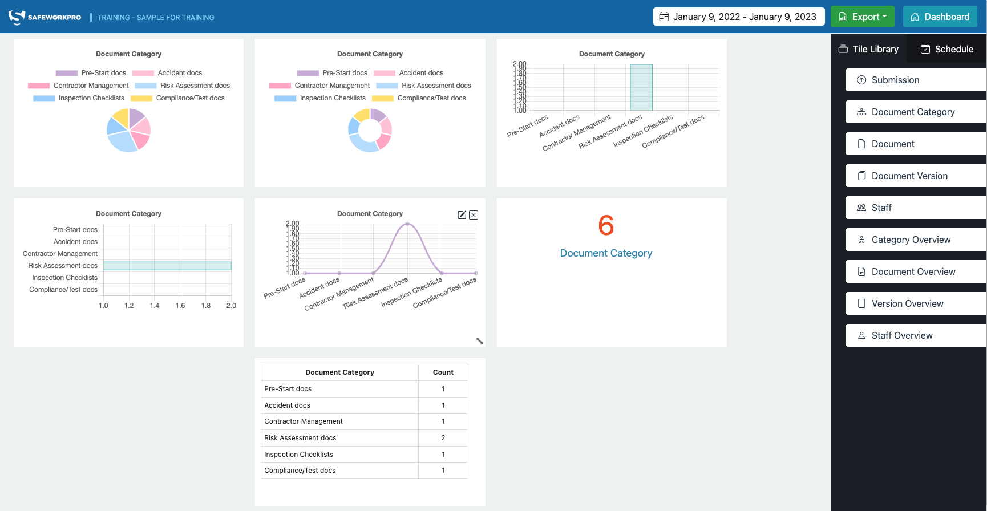Open the Export dropdown
This screenshot has height=511, width=987.
(x=863, y=17)
